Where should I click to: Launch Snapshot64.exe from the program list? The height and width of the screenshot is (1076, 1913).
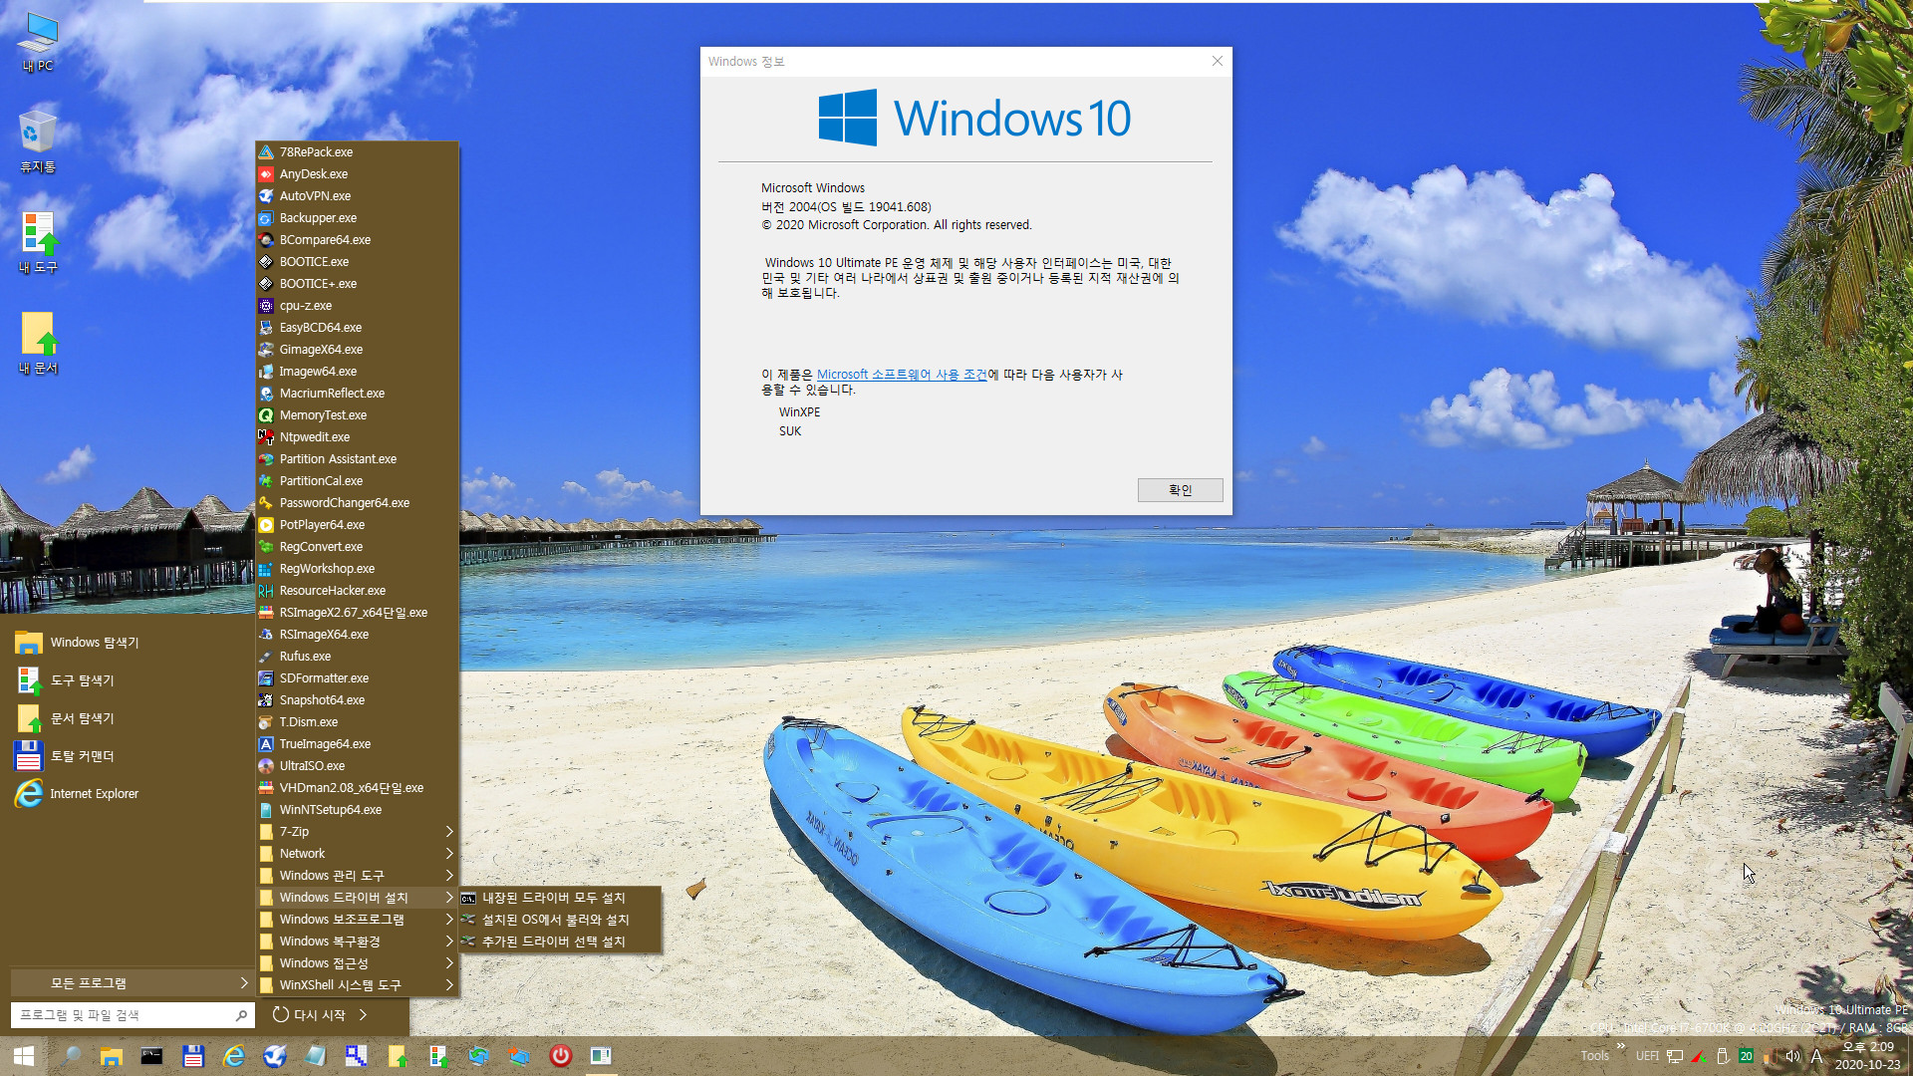tap(357, 700)
